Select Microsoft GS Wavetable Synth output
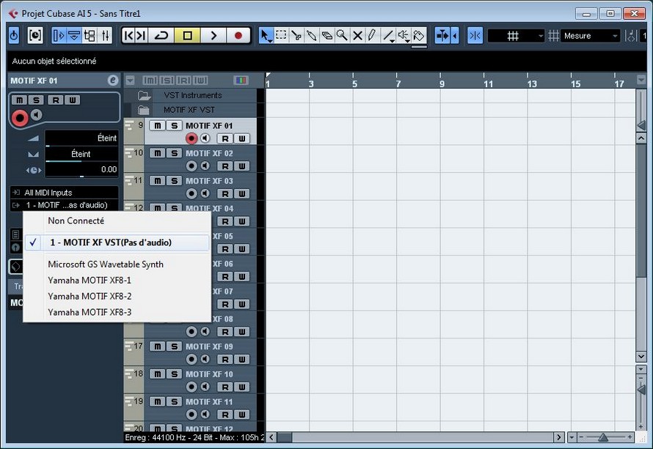The image size is (653, 449). [x=106, y=264]
